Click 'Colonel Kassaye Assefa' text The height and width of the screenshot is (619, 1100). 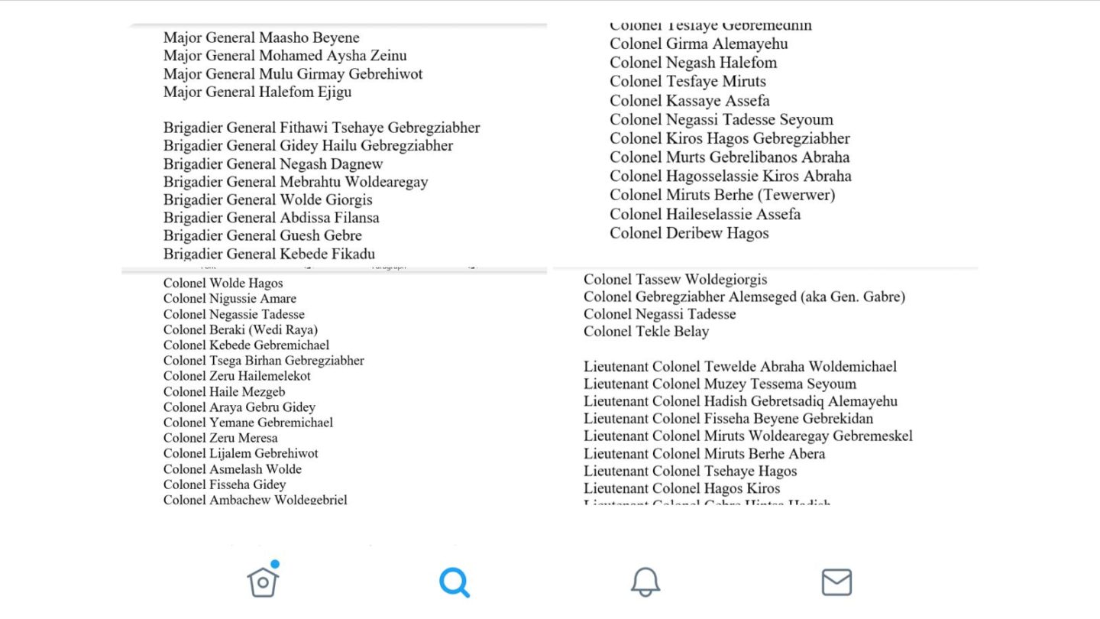click(690, 101)
